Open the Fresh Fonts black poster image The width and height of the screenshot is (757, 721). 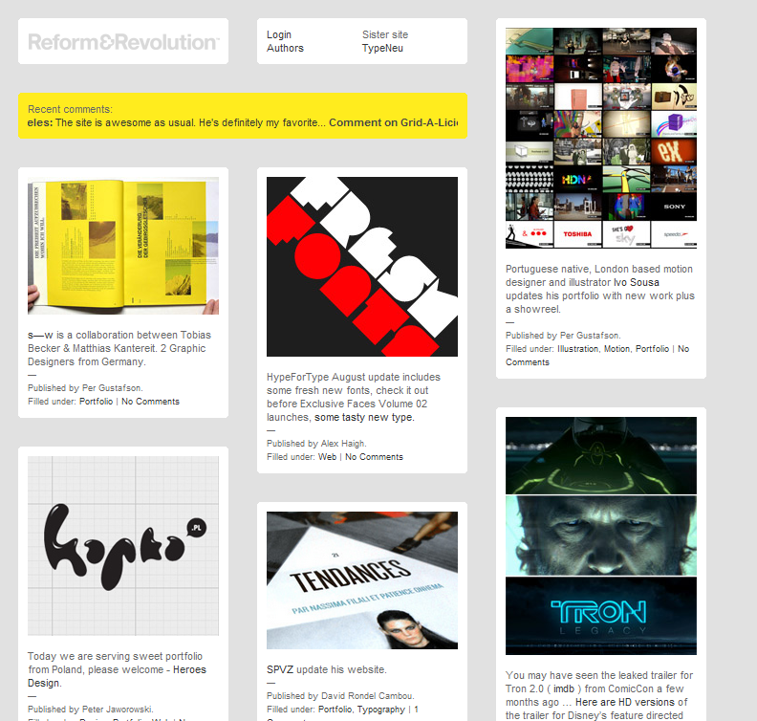pos(362,267)
